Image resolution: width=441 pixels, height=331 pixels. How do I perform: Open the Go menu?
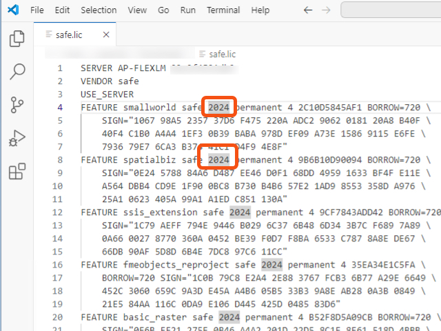[163, 10]
